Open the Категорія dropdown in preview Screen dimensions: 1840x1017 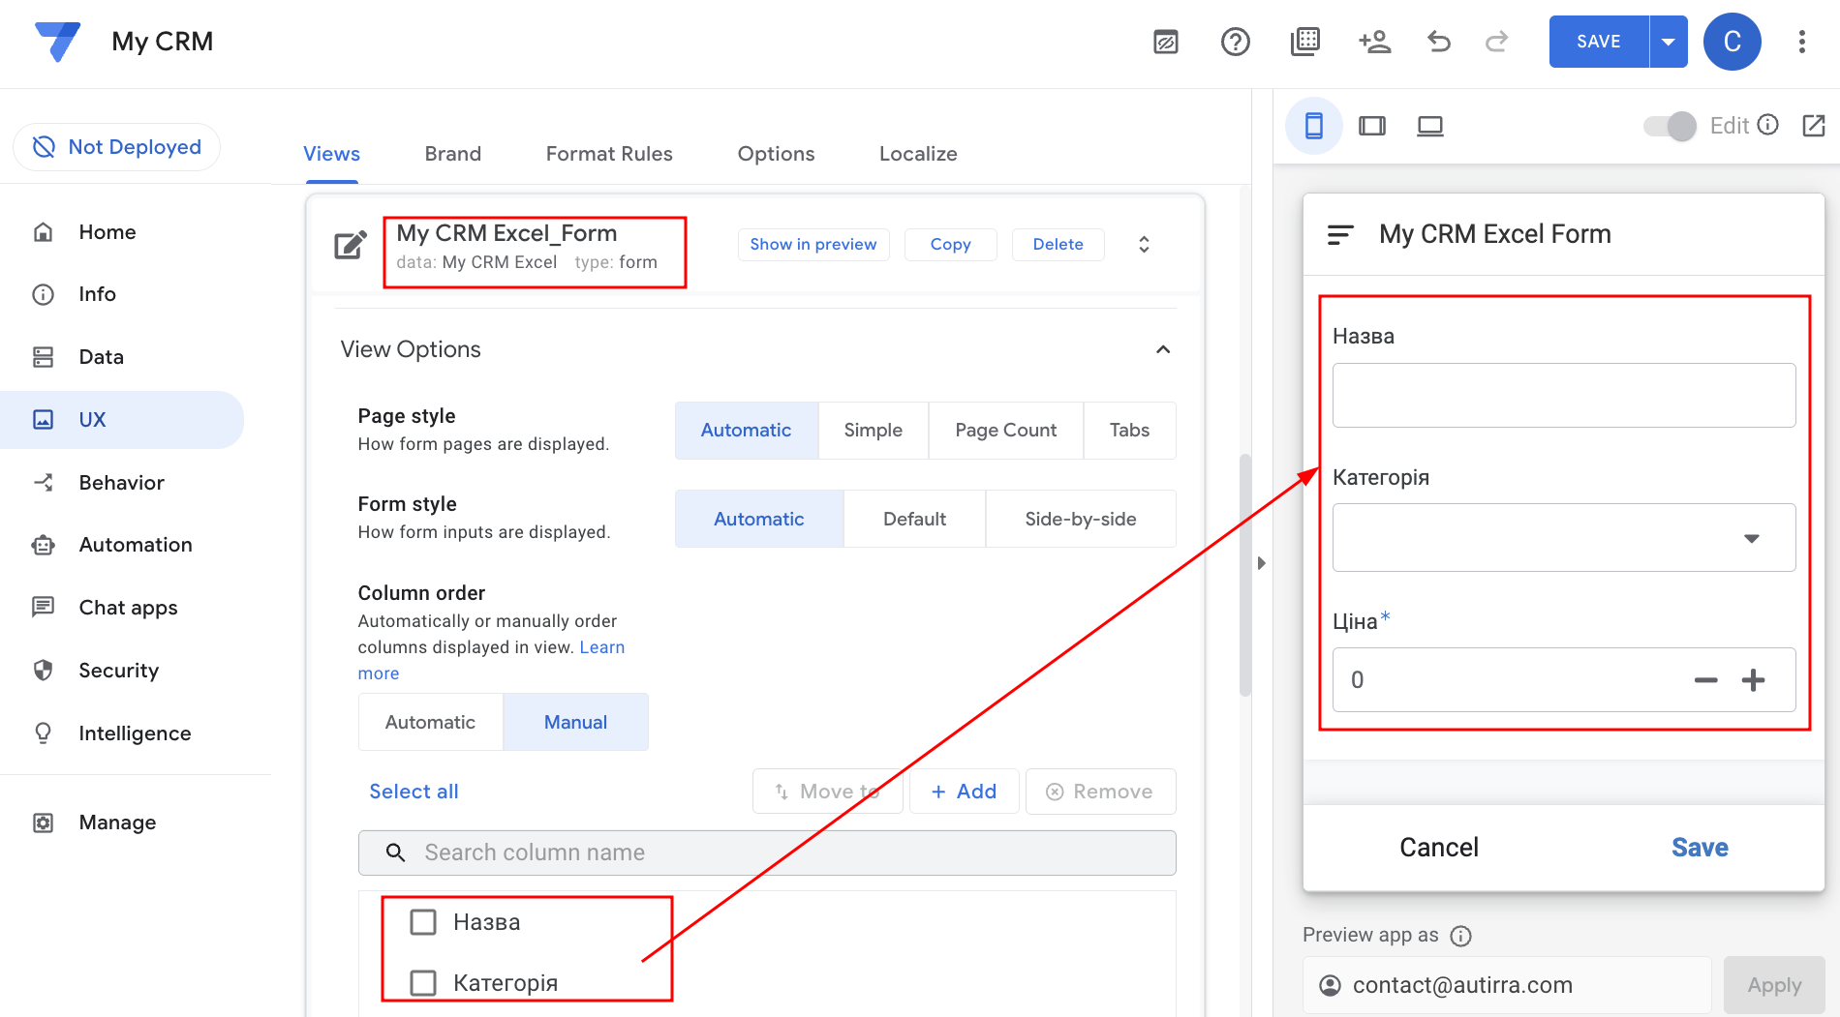pyautogui.click(x=1564, y=538)
